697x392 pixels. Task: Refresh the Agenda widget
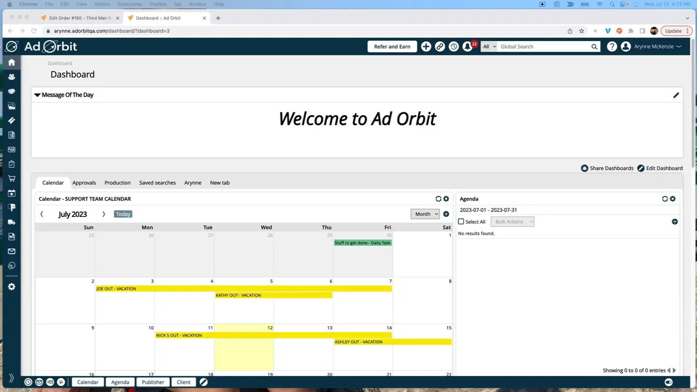pos(665,199)
